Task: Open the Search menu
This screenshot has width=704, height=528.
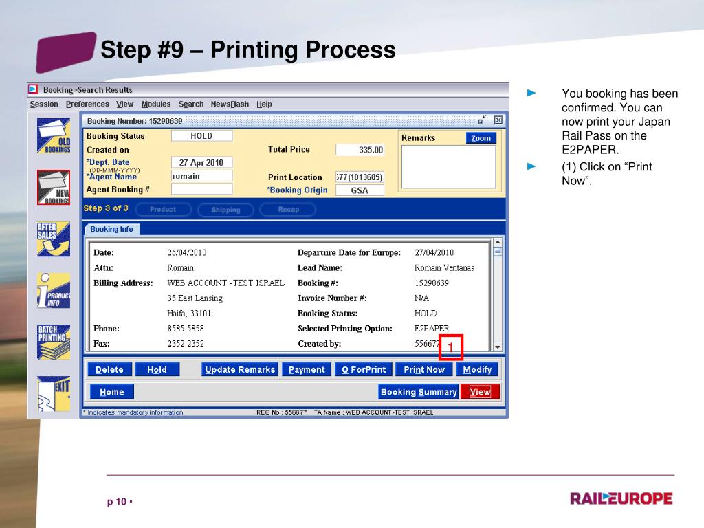Action: [x=191, y=104]
